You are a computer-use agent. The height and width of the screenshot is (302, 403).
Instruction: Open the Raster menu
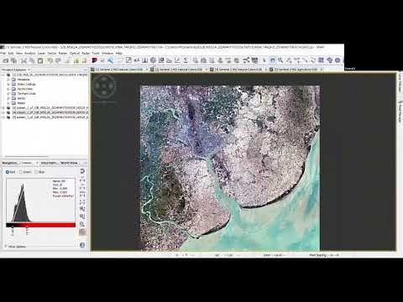(63, 53)
